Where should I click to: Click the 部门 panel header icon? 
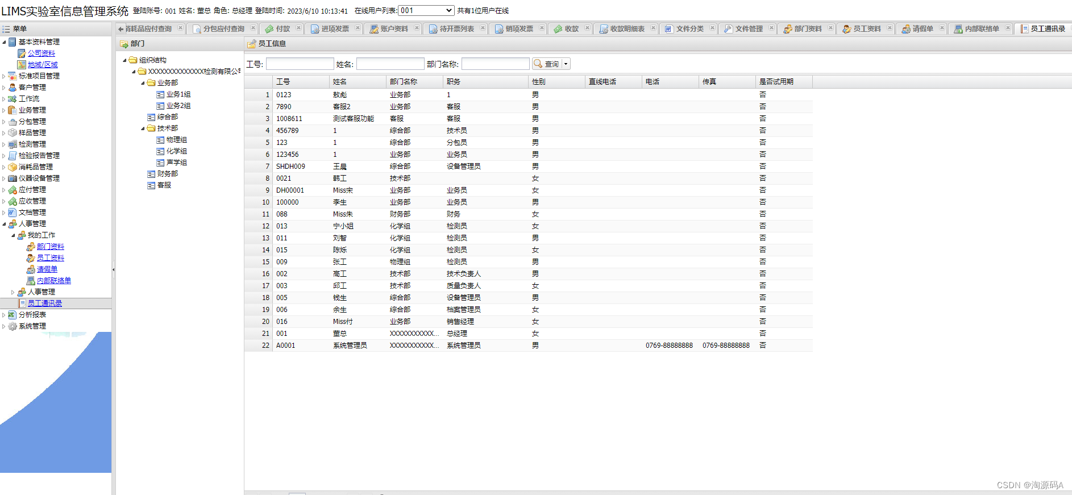(x=124, y=44)
